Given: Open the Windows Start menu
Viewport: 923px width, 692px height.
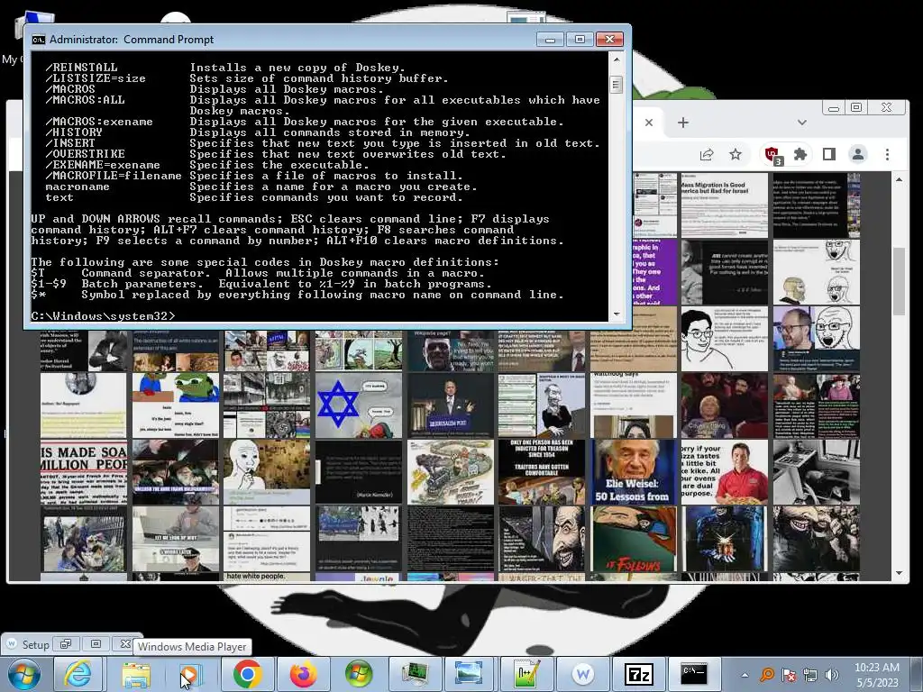Looking at the screenshot, I should point(23,674).
